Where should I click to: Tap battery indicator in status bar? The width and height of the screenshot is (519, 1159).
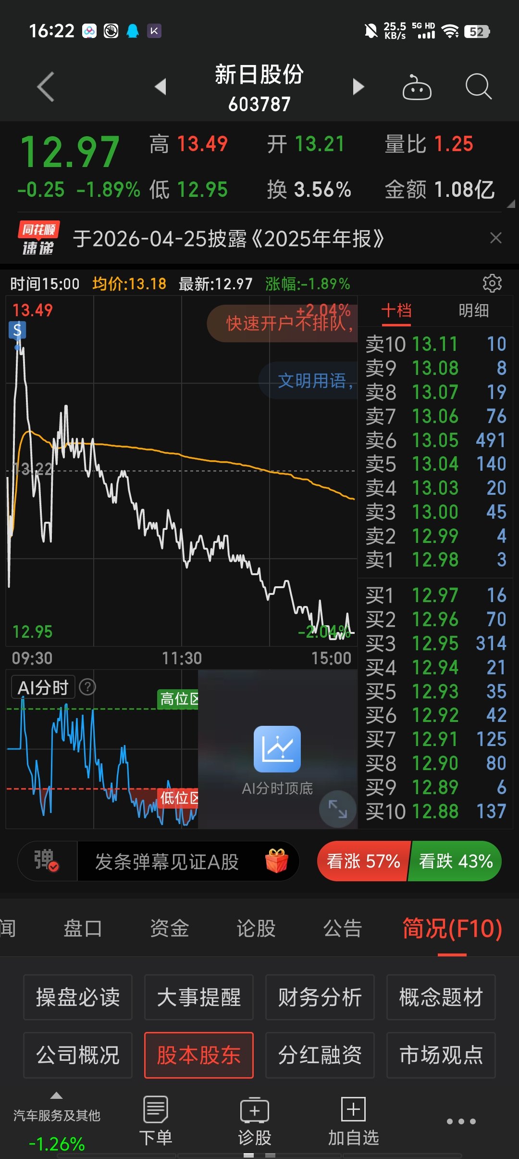477,32
